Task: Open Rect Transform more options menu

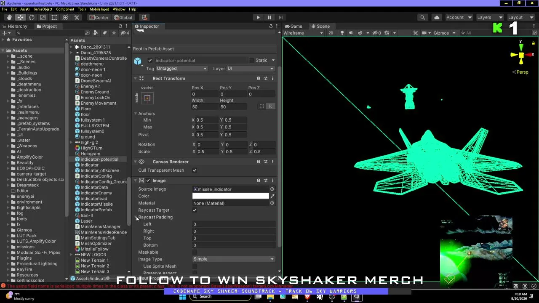Action: 272,78
